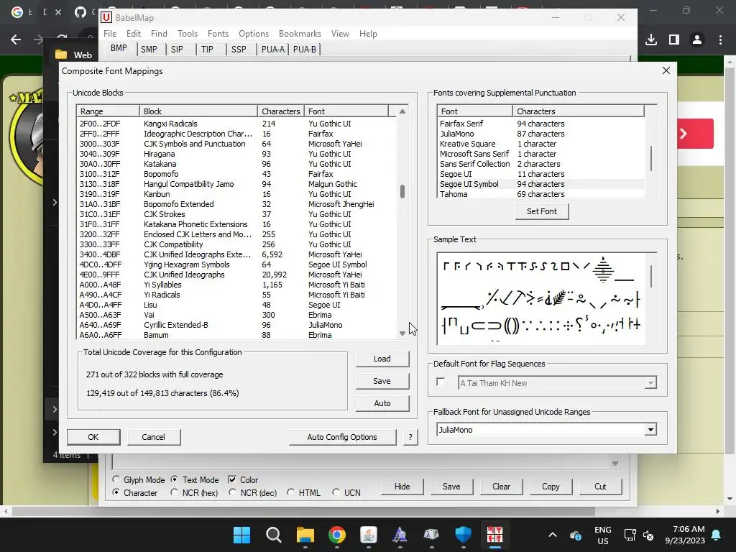Open BabelMap Tools menu
This screenshot has height=552, width=736.
[x=188, y=34]
